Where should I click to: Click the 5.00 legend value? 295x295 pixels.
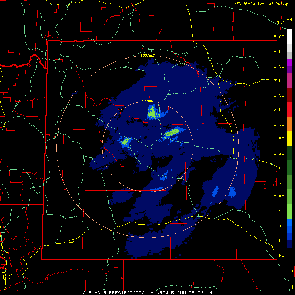(279, 37)
